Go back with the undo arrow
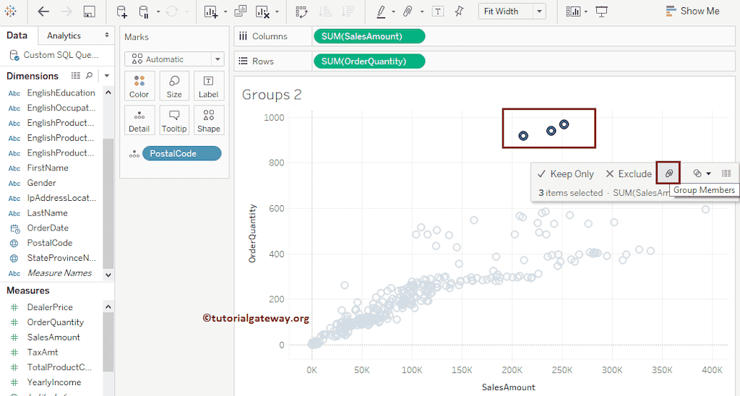The height and width of the screenshot is (396, 740). tap(43, 12)
